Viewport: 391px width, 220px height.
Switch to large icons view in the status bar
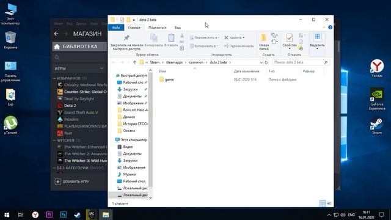(329, 204)
